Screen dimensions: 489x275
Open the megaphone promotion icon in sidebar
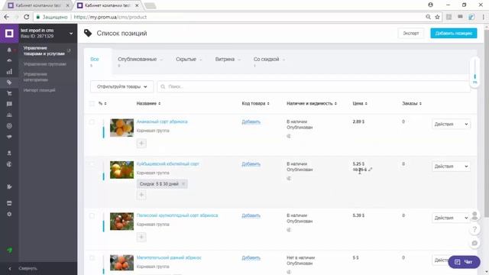tap(9, 137)
